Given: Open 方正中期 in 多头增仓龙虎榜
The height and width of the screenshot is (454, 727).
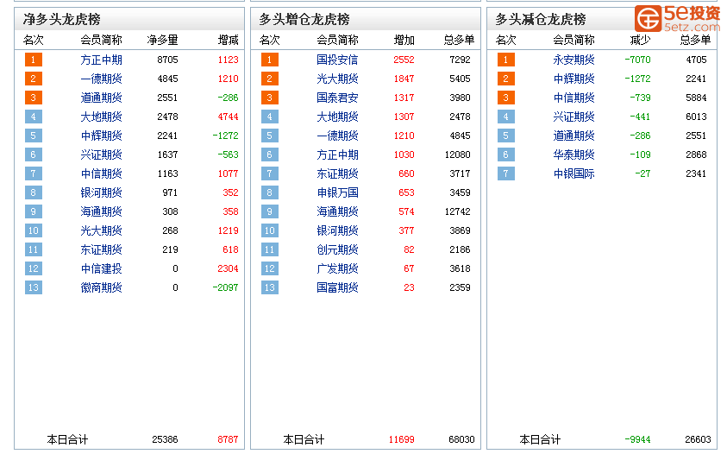Looking at the screenshot, I should pyautogui.click(x=337, y=154).
